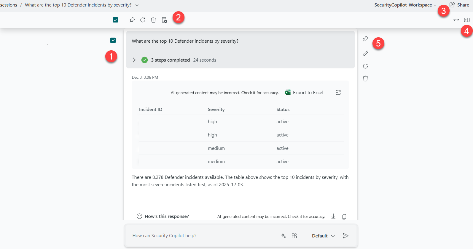
Task: Pin selected prompts in the top toolbar
Action: pyautogui.click(x=132, y=20)
